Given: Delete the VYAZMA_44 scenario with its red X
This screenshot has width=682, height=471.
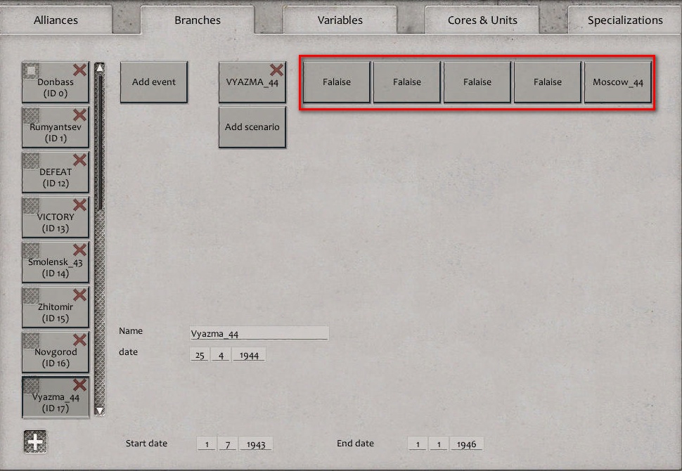Looking at the screenshot, I should click(276, 70).
